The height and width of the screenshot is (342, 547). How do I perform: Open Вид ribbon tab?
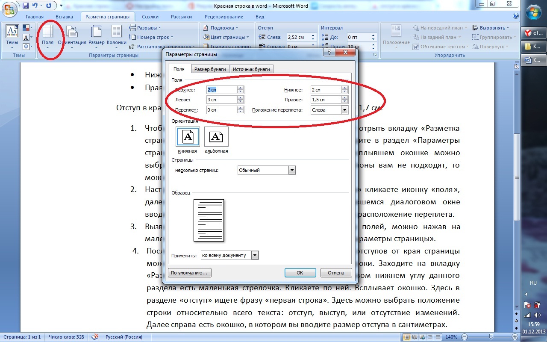click(x=260, y=17)
